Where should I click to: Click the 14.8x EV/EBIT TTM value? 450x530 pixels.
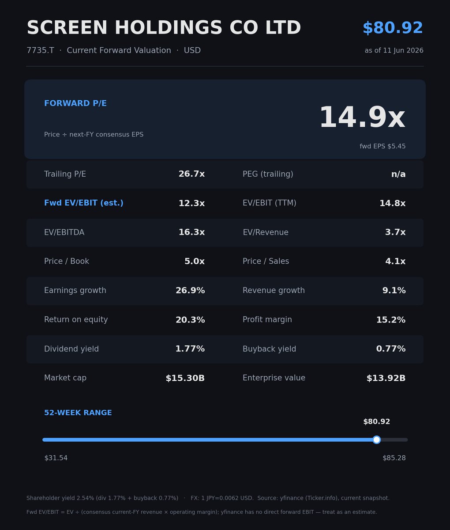392,203
